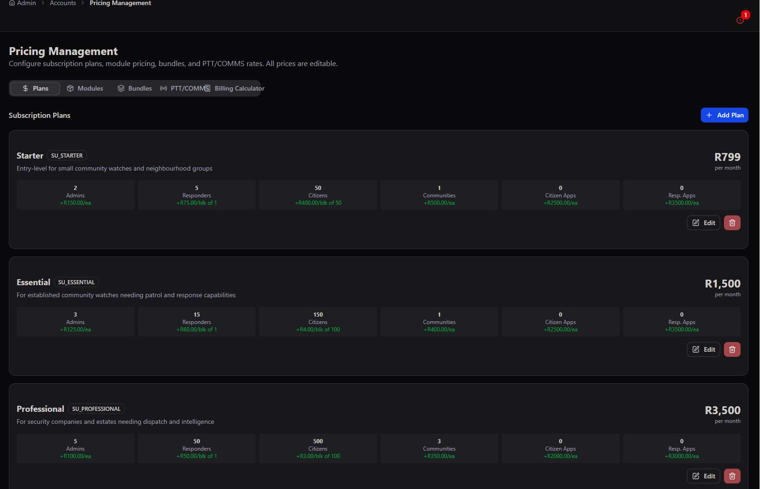The height and width of the screenshot is (489, 760).
Task: Select the Starter plan's Citizens tile
Action: tap(318, 195)
